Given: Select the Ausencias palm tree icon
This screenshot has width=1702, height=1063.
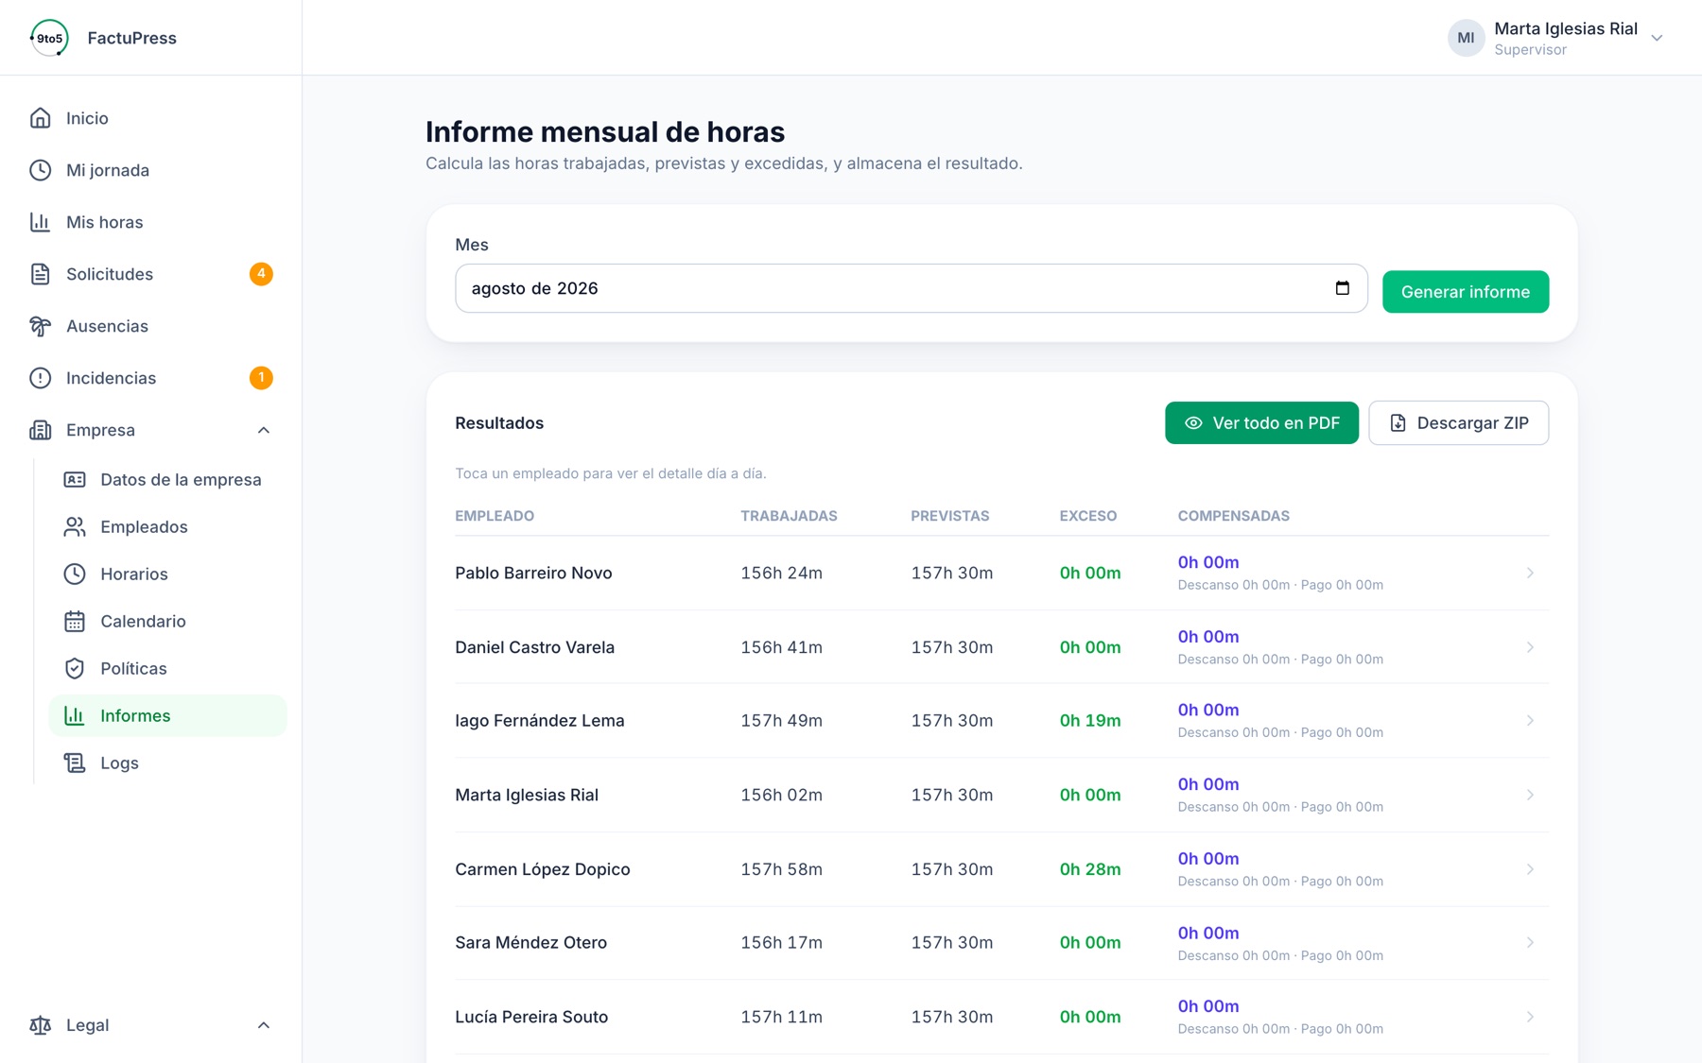Looking at the screenshot, I should click(40, 326).
